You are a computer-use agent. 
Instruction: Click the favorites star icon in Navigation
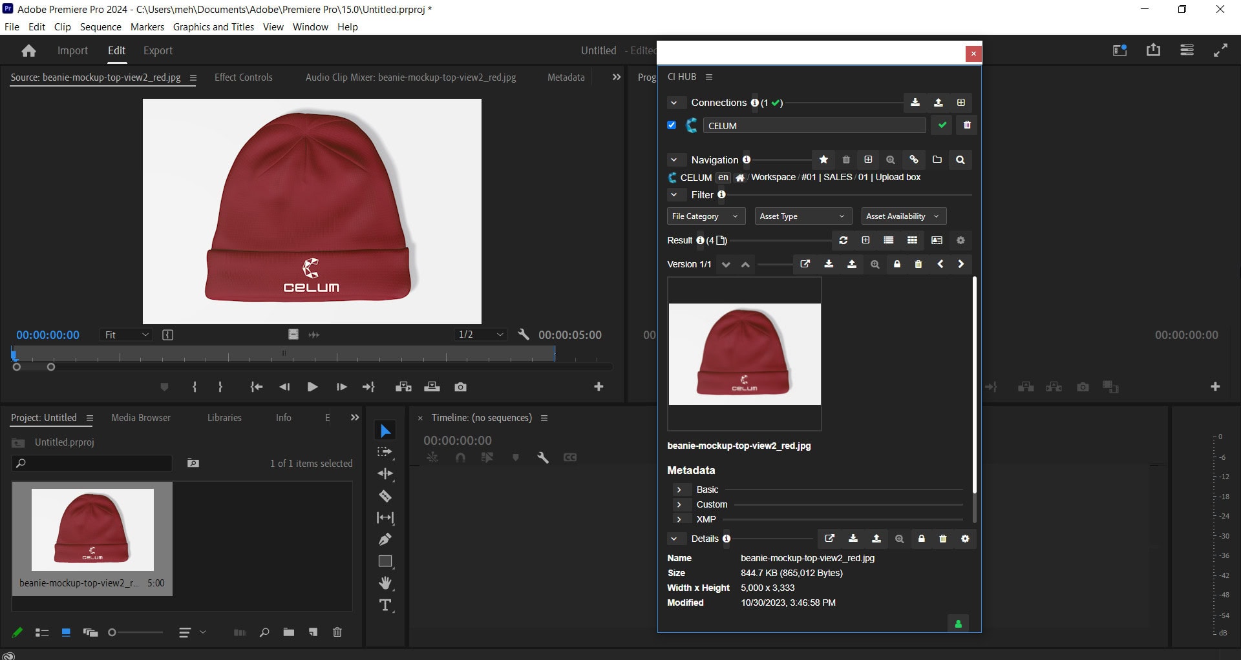[x=823, y=160]
